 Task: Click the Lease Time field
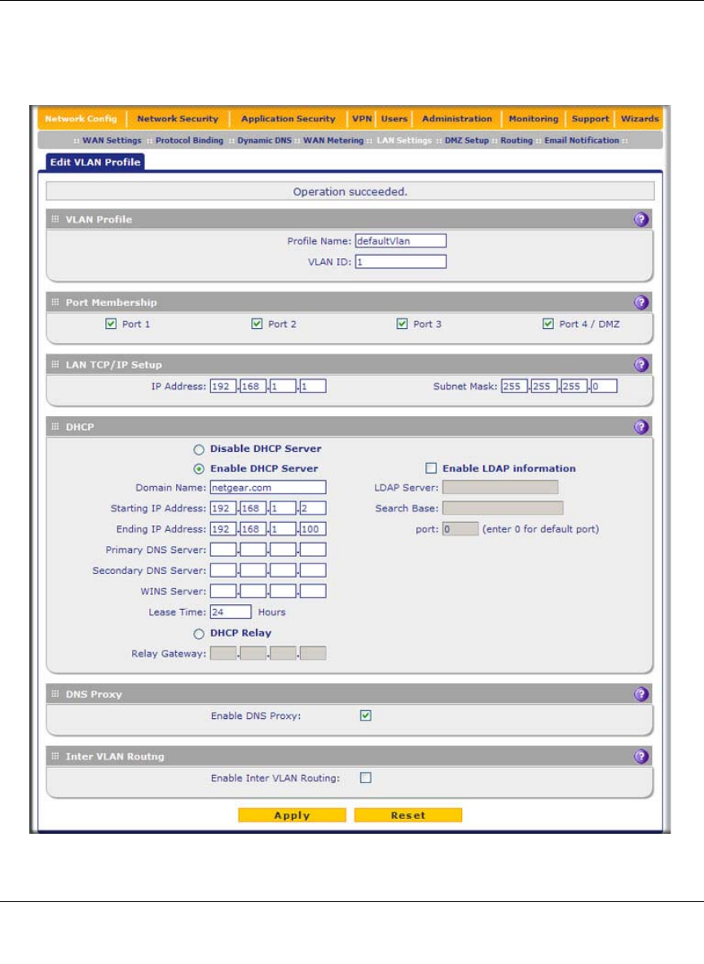click(x=231, y=611)
